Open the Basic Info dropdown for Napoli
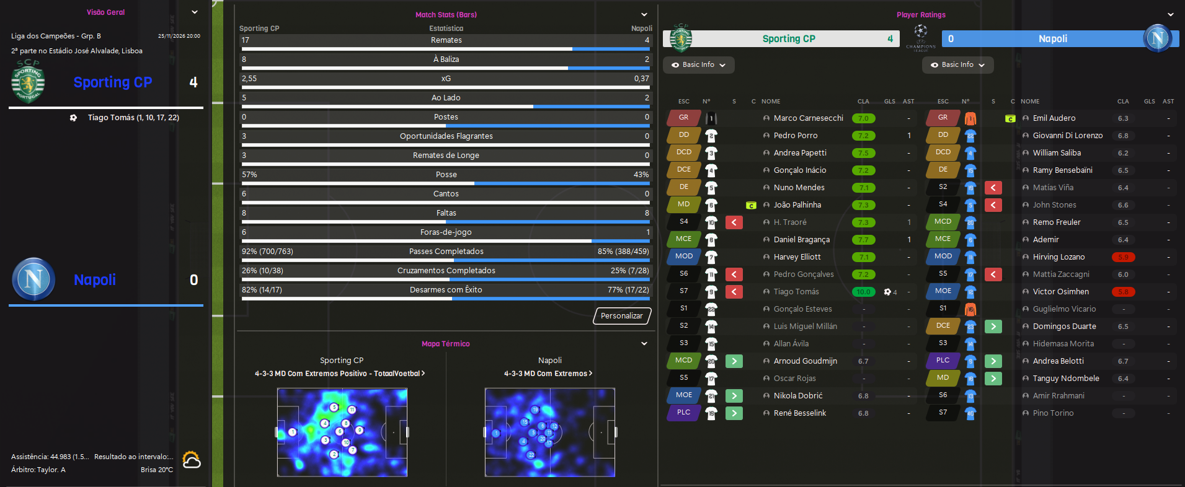This screenshot has width=1185, height=487. (958, 65)
